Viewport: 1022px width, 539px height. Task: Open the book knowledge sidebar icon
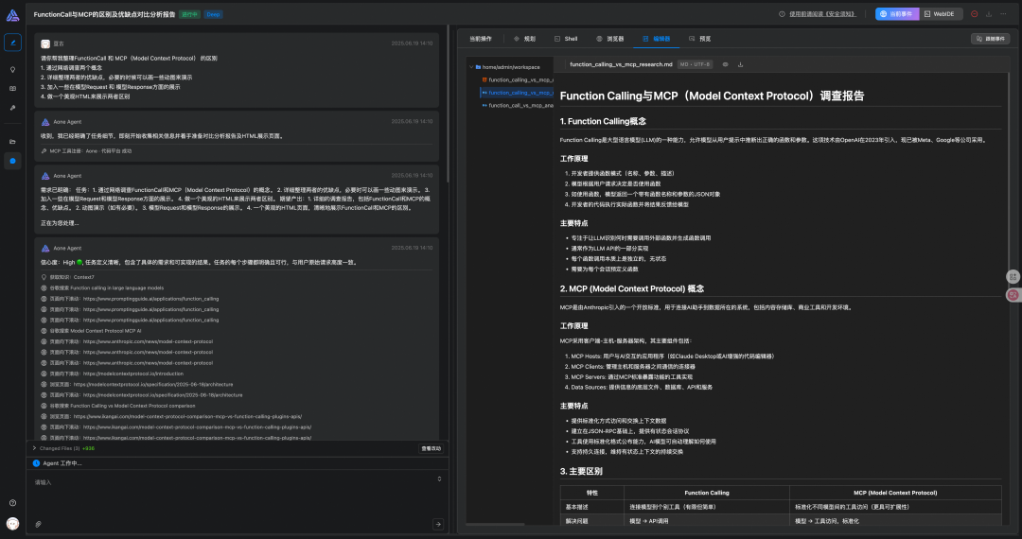point(12,89)
